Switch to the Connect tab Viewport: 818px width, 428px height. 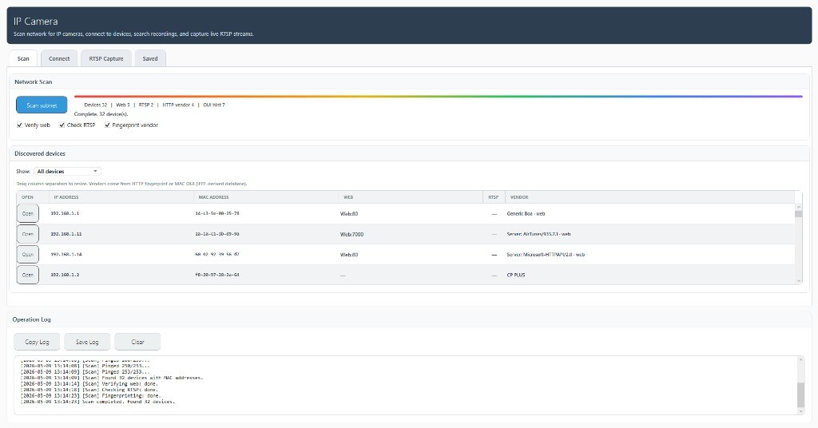pos(59,58)
